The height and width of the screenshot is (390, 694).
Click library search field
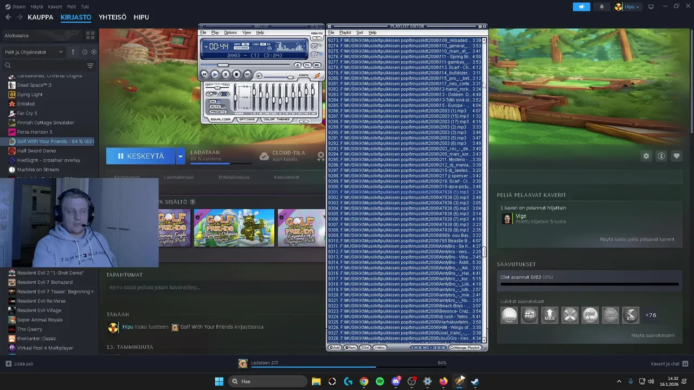point(44,66)
